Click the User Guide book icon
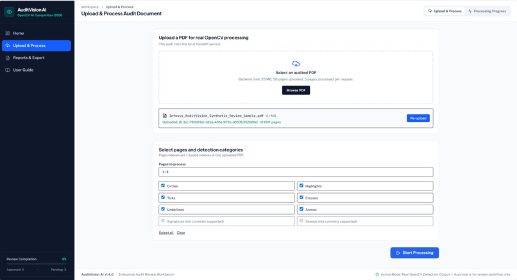The image size is (517, 280). [8, 70]
